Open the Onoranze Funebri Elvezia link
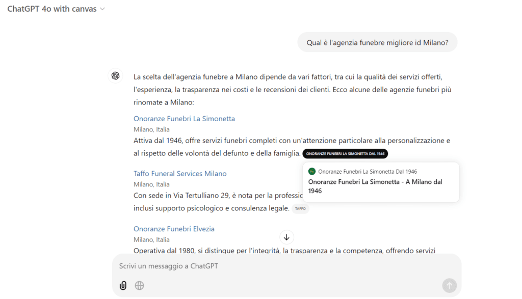Viewport: 522px width, 299px height. point(174,229)
